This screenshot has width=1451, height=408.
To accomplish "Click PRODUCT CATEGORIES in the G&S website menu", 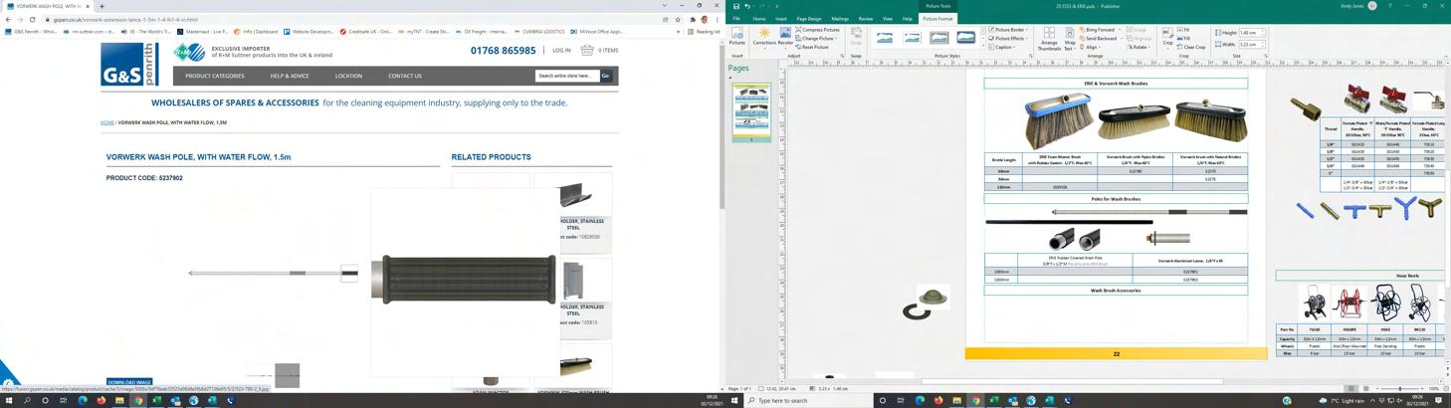I will click(215, 76).
